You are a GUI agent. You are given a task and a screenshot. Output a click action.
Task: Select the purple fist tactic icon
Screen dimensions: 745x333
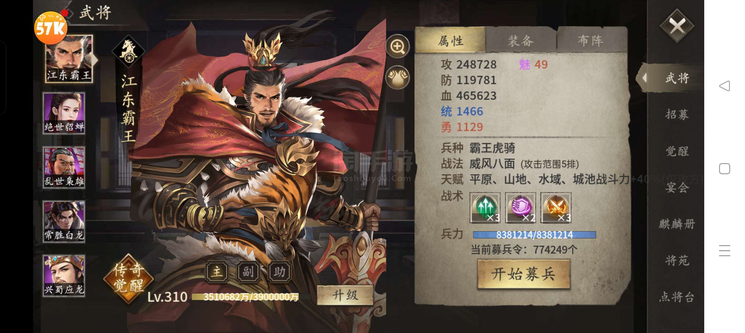(x=521, y=208)
